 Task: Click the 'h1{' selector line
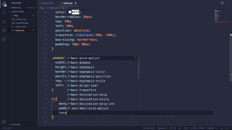point(54,99)
